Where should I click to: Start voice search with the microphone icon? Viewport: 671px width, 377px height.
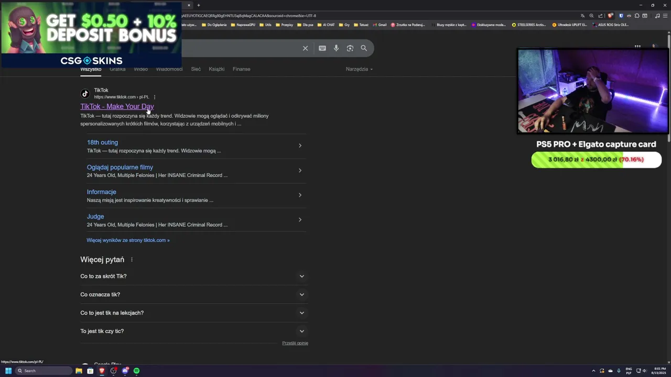[336, 48]
